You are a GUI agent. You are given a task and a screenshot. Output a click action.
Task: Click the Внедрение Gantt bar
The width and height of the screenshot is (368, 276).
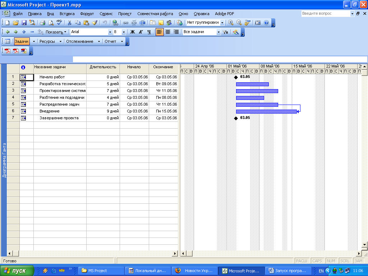(x=266, y=111)
